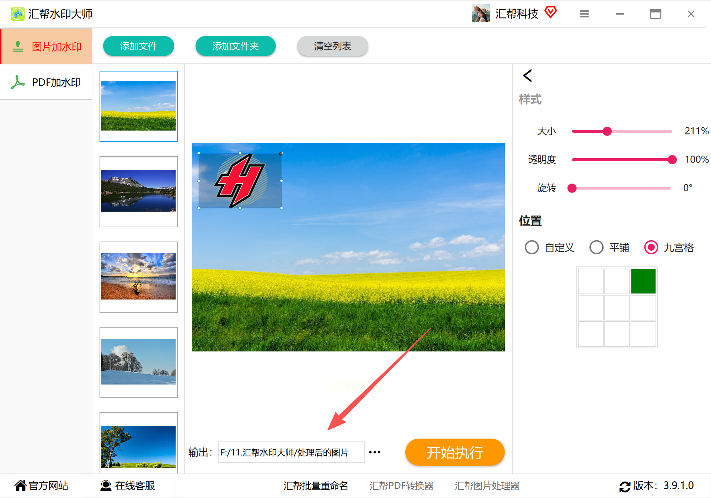
Task: Click the back arrow in style panel
Action: click(528, 76)
